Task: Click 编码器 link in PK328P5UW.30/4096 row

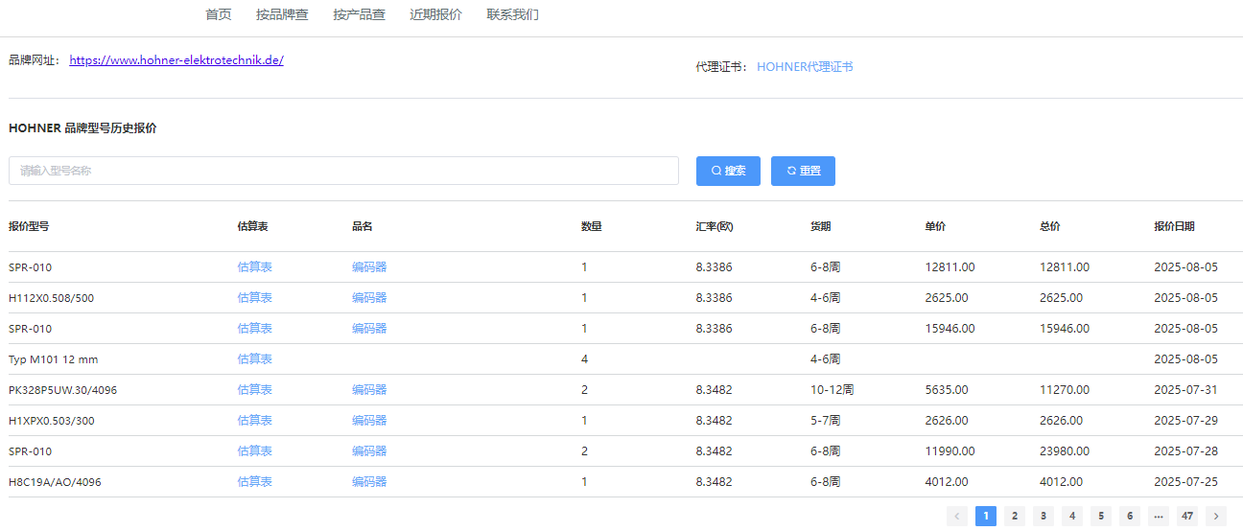Action: (x=369, y=390)
